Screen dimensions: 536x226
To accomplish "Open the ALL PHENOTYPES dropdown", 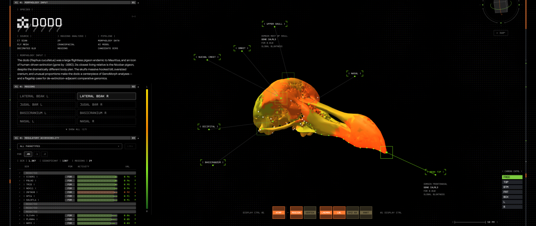I will (70, 146).
